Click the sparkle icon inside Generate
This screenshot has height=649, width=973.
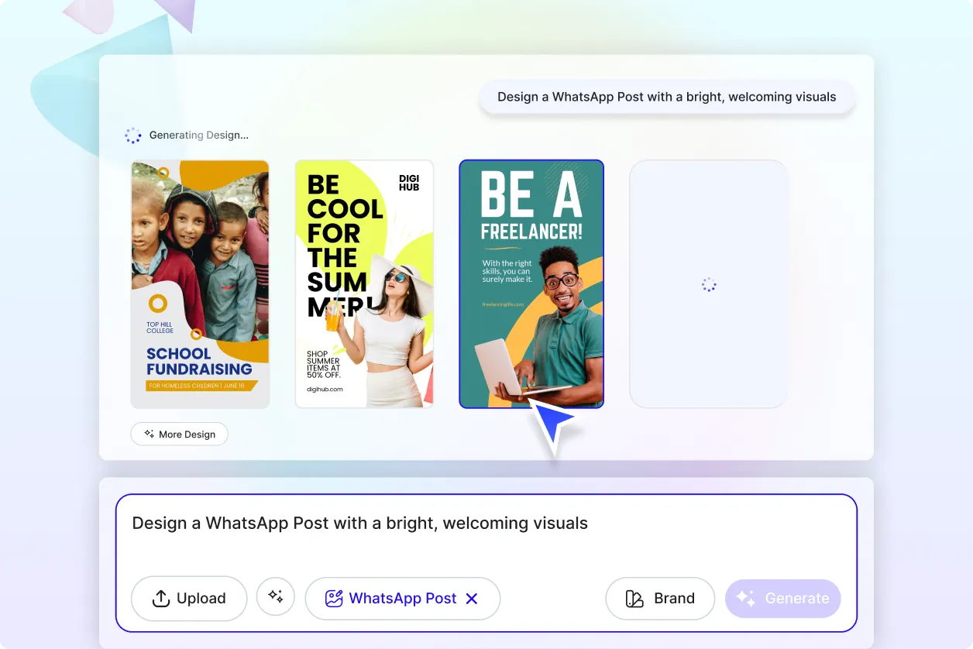point(745,599)
